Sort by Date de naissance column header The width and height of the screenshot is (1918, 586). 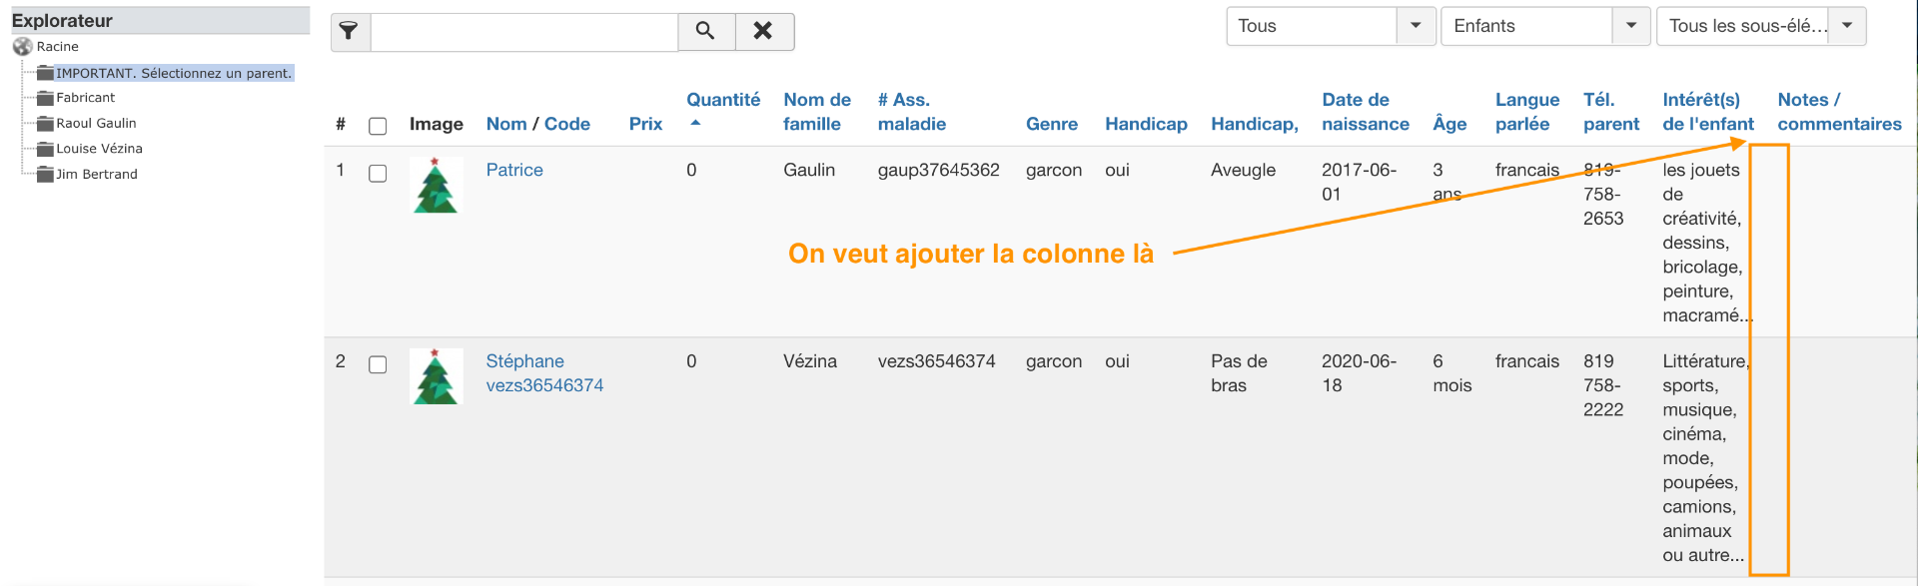[1365, 112]
